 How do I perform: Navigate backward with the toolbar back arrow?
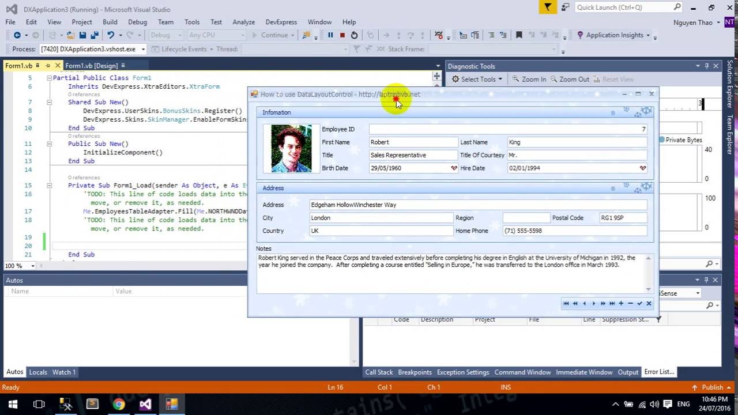click(17, 35)
